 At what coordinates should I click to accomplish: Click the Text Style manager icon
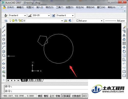6,16
